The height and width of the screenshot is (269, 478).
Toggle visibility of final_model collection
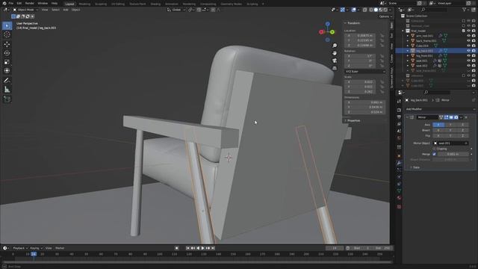(468, 31)
